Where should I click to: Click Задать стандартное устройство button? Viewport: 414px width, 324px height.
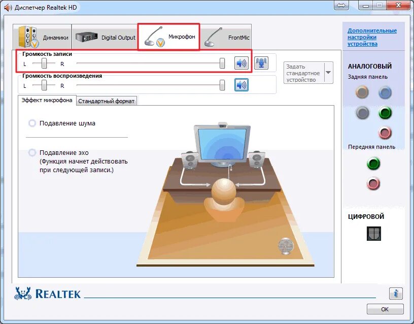pyautogui.click(x=304, y=73)
